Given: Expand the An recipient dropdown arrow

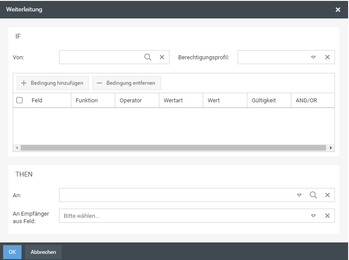Looking at the screenshot, I should click(299, 195).
